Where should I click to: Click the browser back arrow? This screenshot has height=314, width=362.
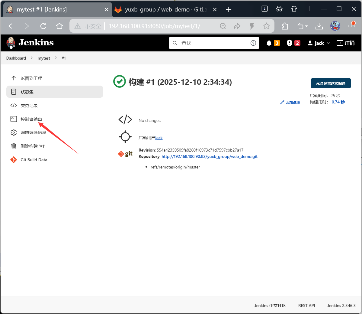(x=10, y=26)
